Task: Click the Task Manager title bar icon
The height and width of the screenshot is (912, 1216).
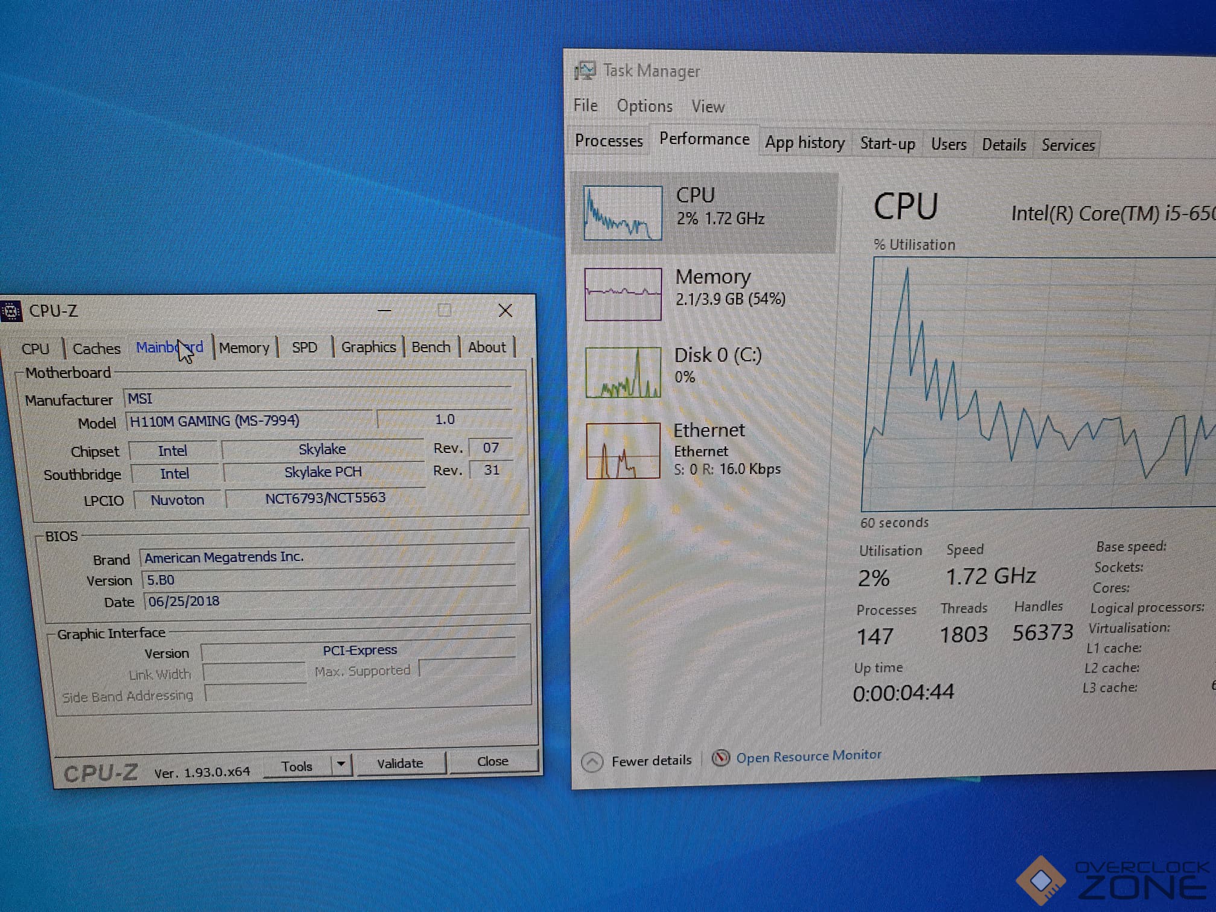Action: click(585, 71)
